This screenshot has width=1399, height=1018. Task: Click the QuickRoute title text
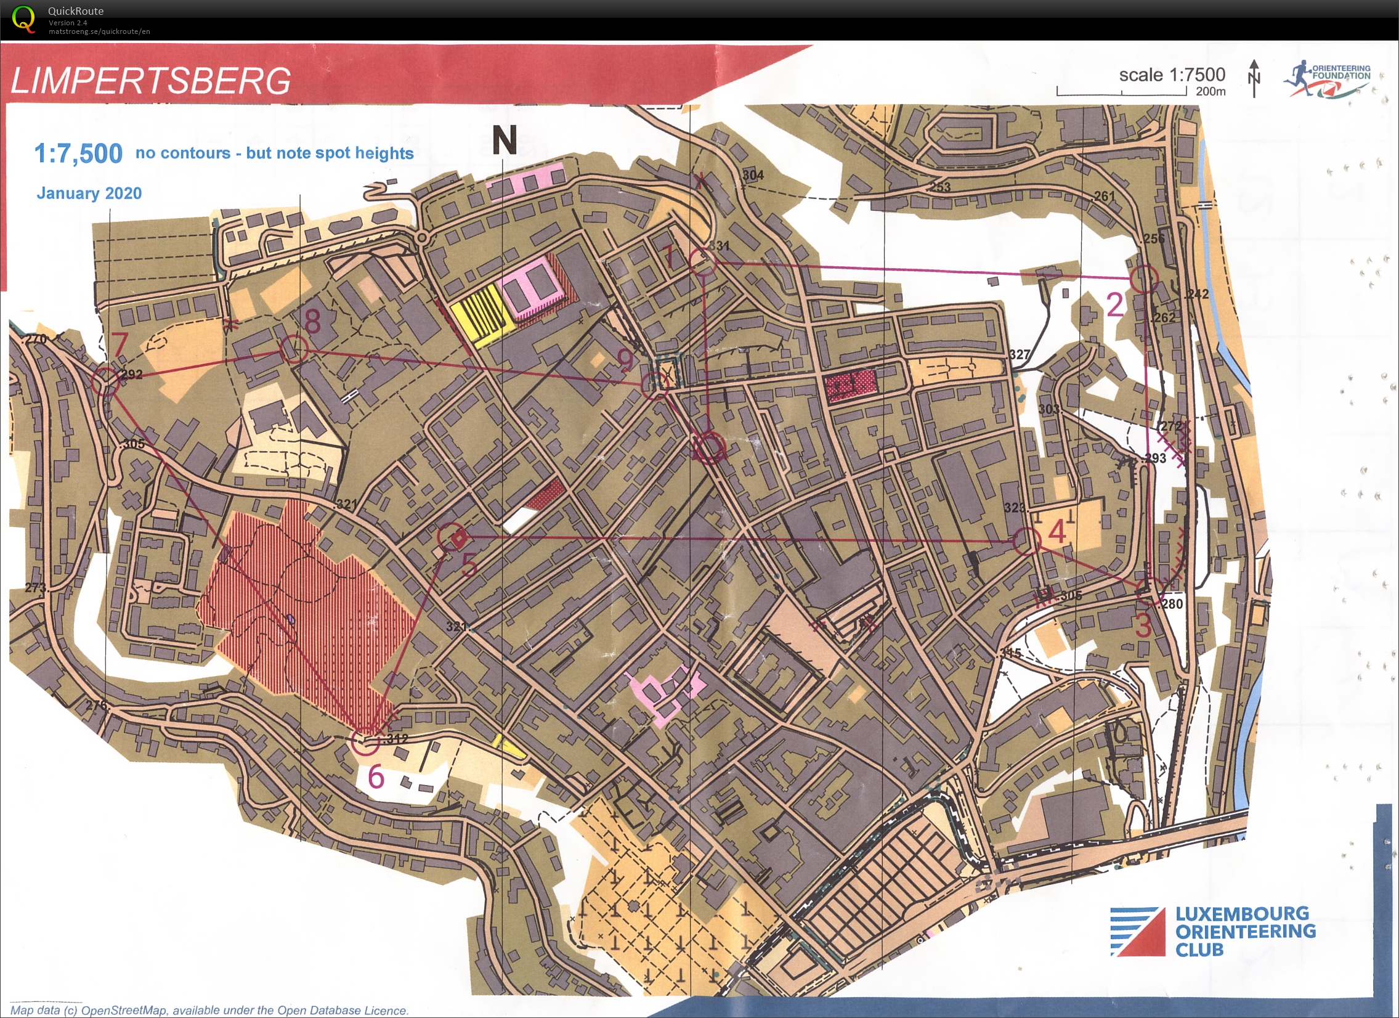(76, 11)
